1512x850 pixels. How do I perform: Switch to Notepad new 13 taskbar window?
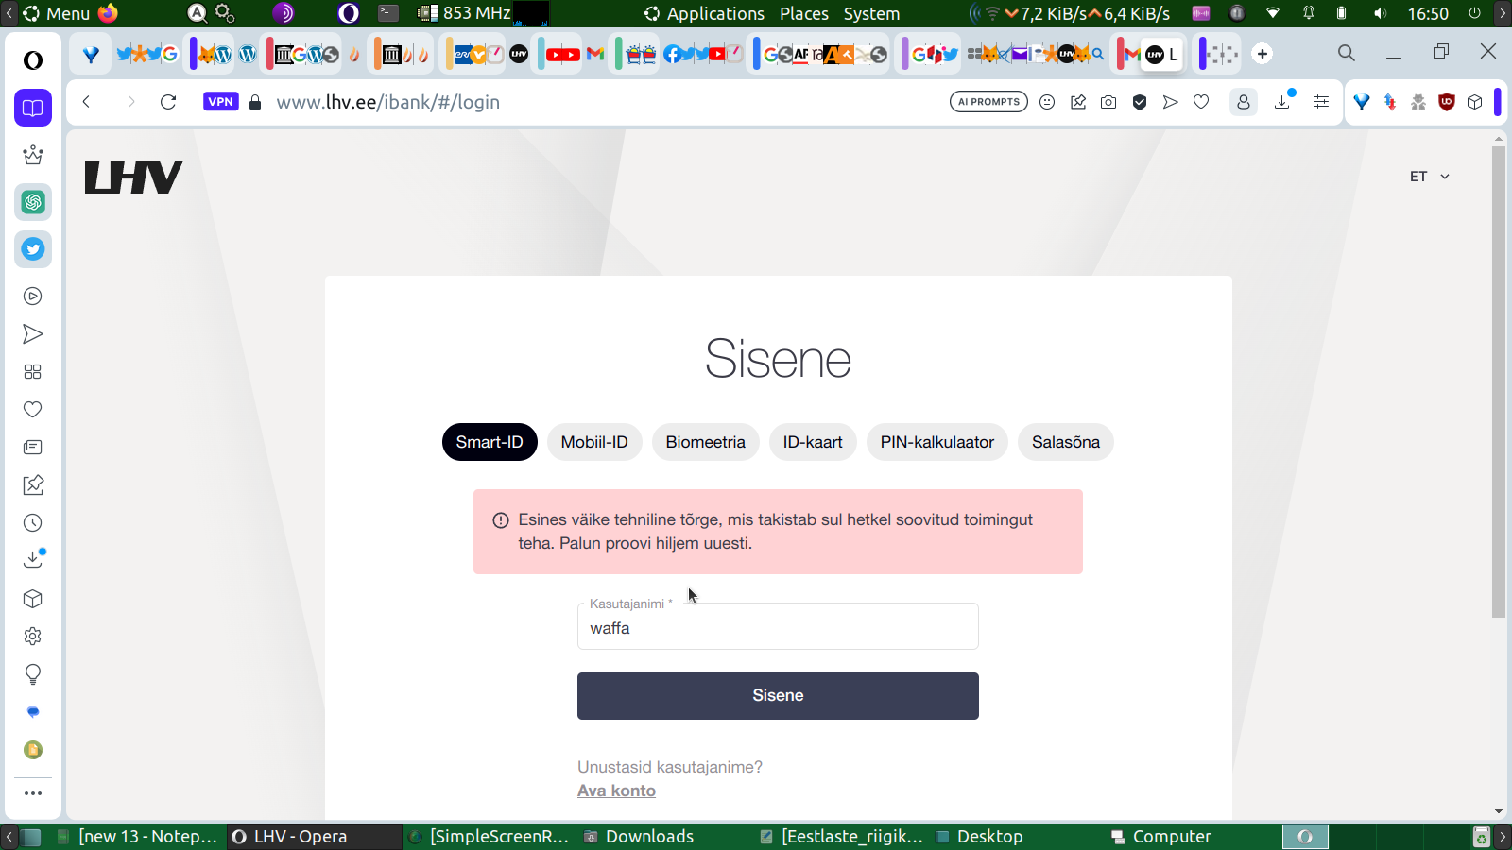click(138, 837)
